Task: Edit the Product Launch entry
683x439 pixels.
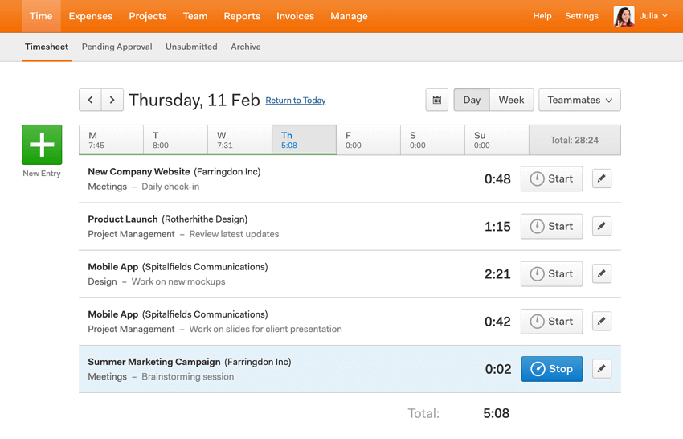Action: pos(602,226)
